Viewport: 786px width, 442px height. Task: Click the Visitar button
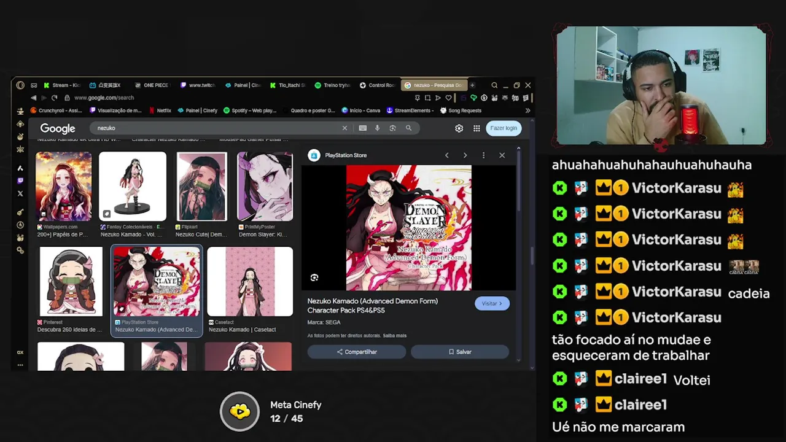coord(492,303)
